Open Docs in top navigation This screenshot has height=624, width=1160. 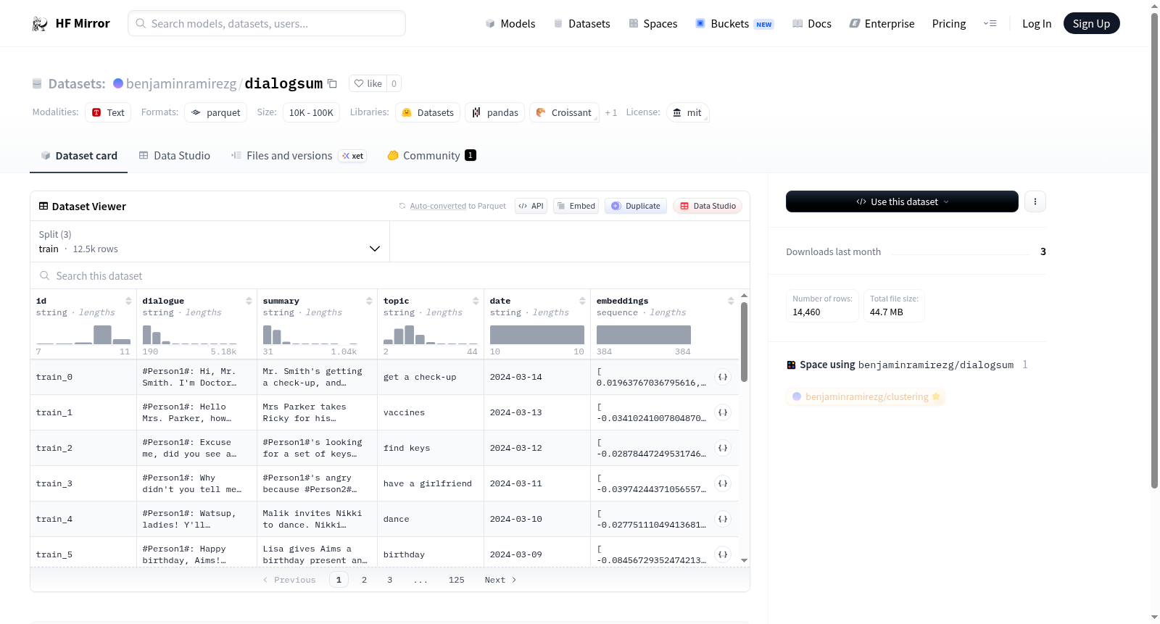coord(812,23)
